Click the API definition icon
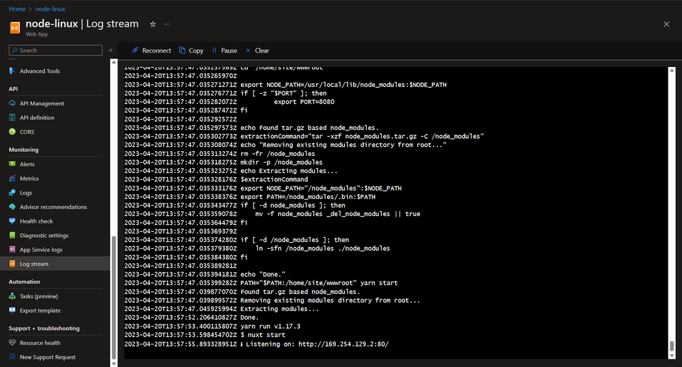This screenshot has height=367, width=682. pyautogui.click(x=12, y=118)
